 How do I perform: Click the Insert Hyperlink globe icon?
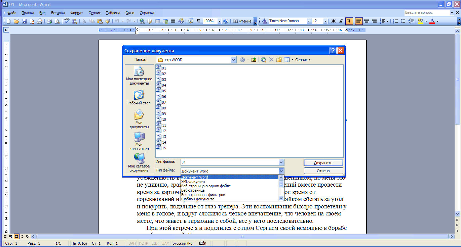pos(142,21)
